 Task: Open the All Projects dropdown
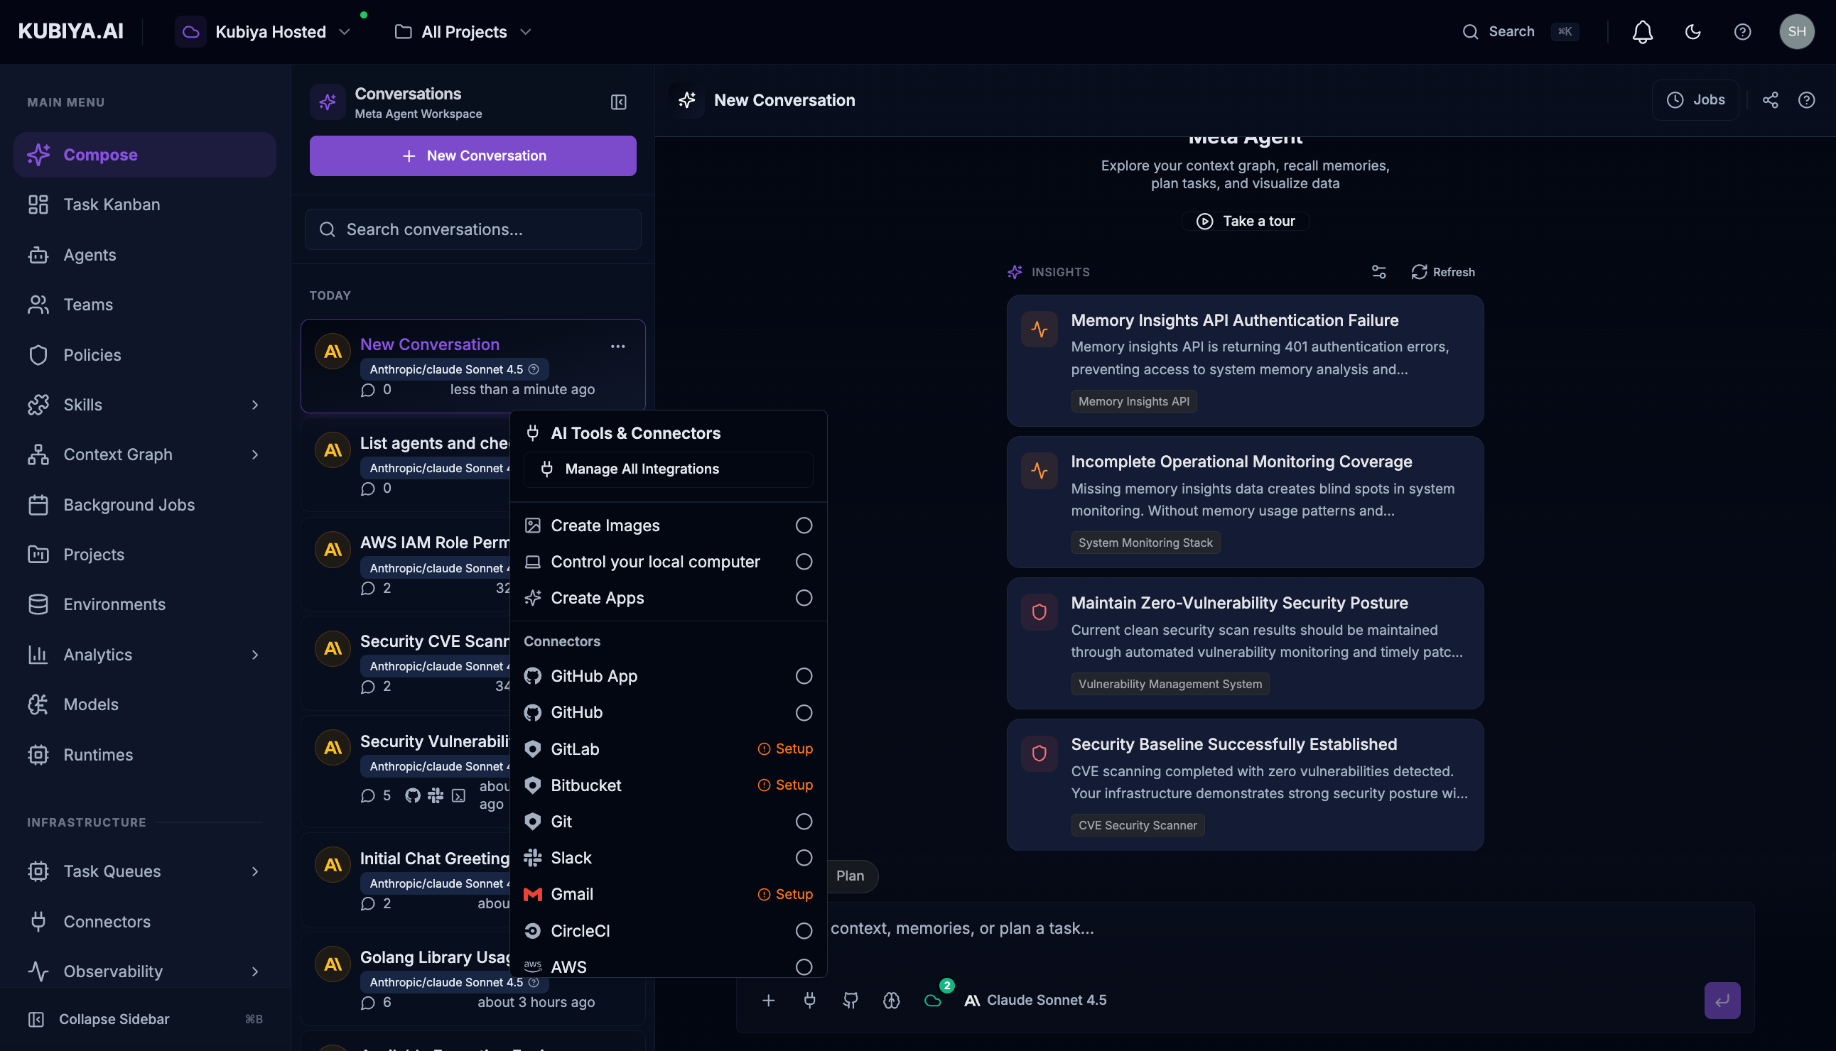tap(463, 32)
